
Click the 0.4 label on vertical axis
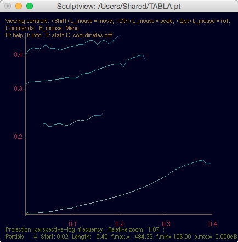tap(18, 54)
